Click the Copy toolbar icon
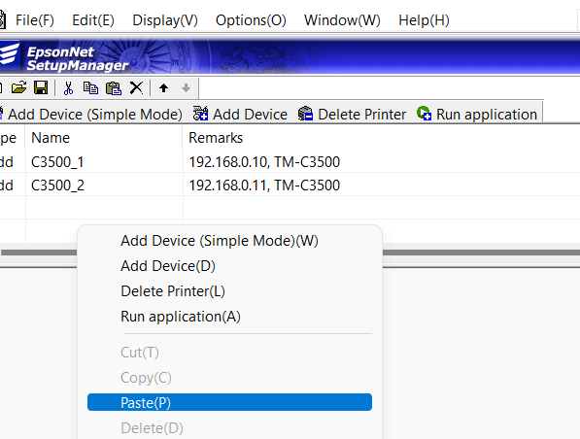This screenshot has height=439, width=580. [x=90, y=88]
